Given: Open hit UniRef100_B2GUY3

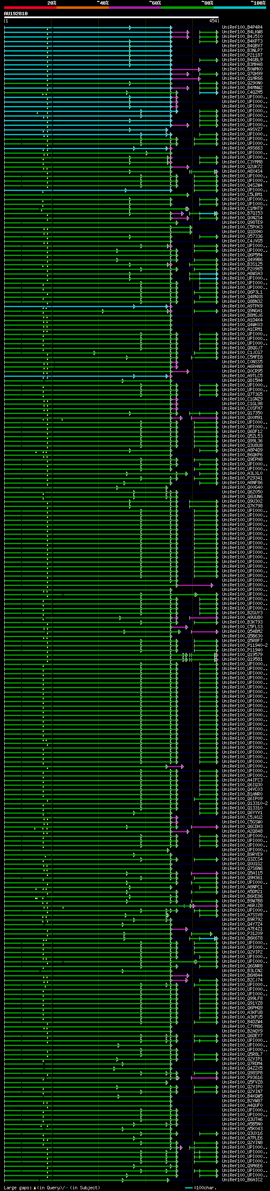Looking at the screenshot, I should click(242, 613).
